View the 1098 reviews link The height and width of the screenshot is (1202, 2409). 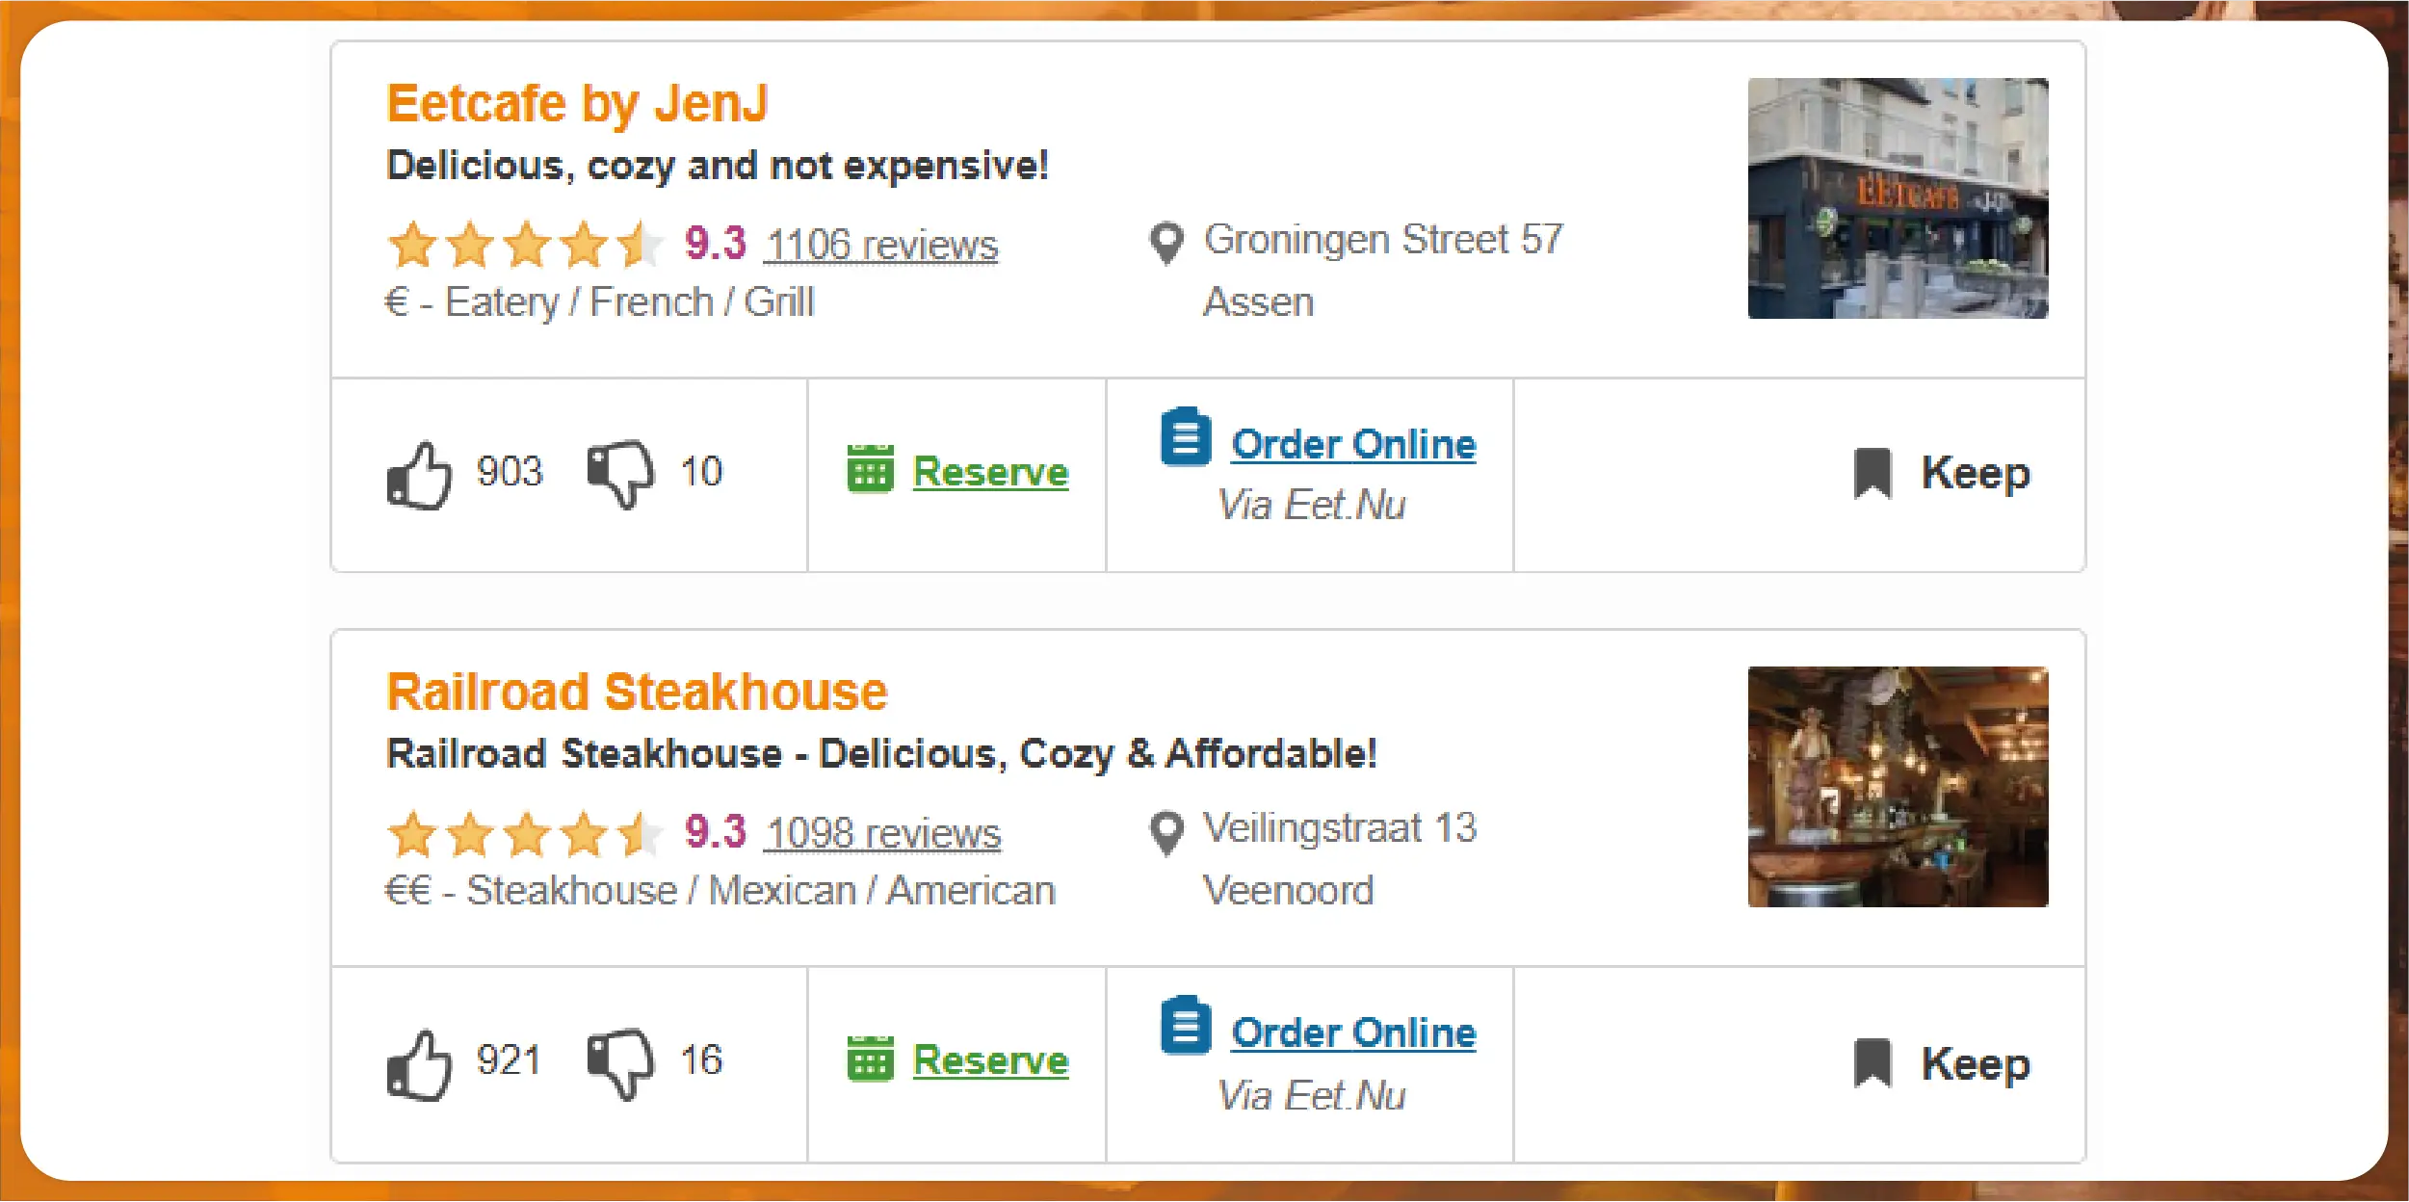click(883, 833)
